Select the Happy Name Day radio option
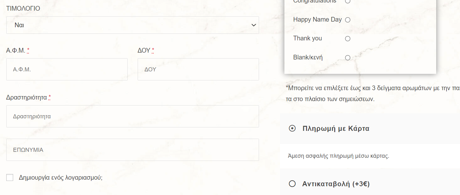 tap(347, 20)
